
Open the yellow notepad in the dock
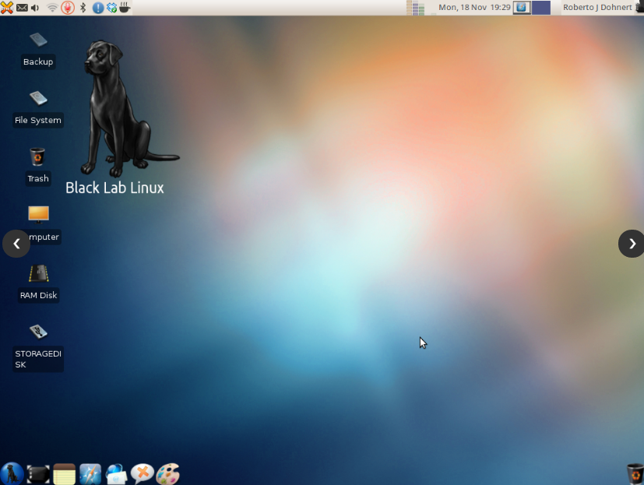point(64,474)
